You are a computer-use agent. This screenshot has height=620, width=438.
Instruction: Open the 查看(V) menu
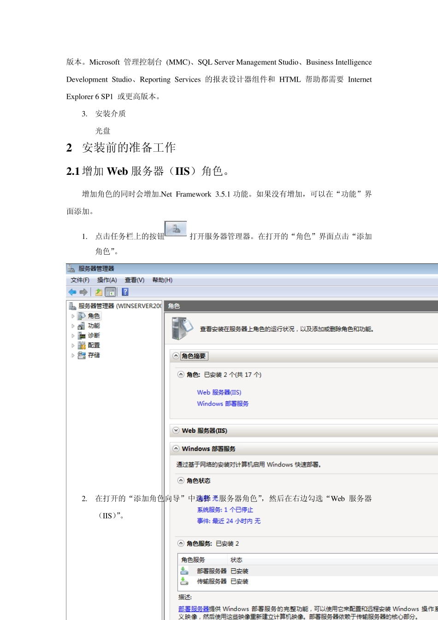tap(135, 280)
